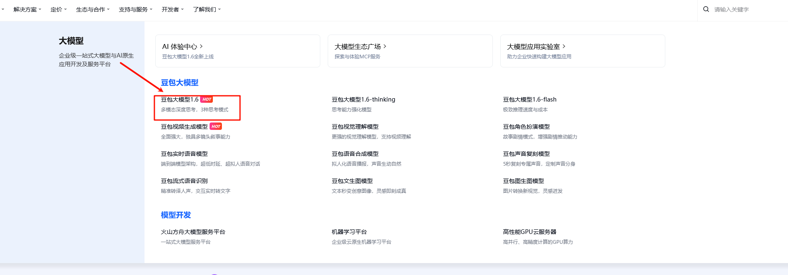Screen dimensions: 788x275
Task: Click the 大模型 sidebar title
Action: pos(71,41)
